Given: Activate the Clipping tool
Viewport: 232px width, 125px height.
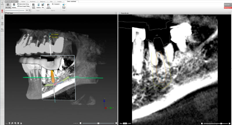Looking at the screenshot, I should pyautogui.click(x=38, y=6).
